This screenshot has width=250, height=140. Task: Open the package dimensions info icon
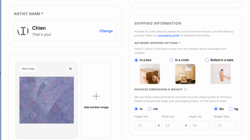click(x=185, y=90)
